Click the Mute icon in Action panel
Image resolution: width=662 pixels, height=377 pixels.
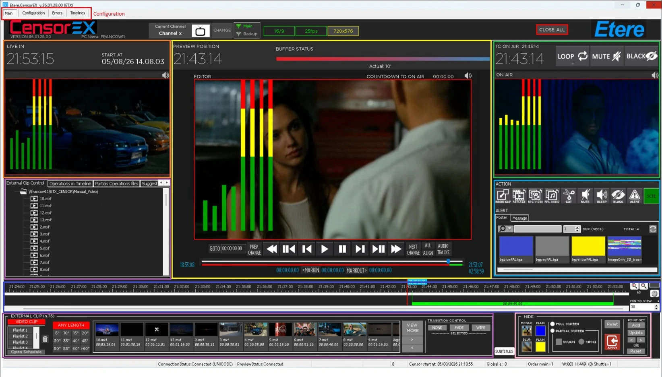(585, 196)
